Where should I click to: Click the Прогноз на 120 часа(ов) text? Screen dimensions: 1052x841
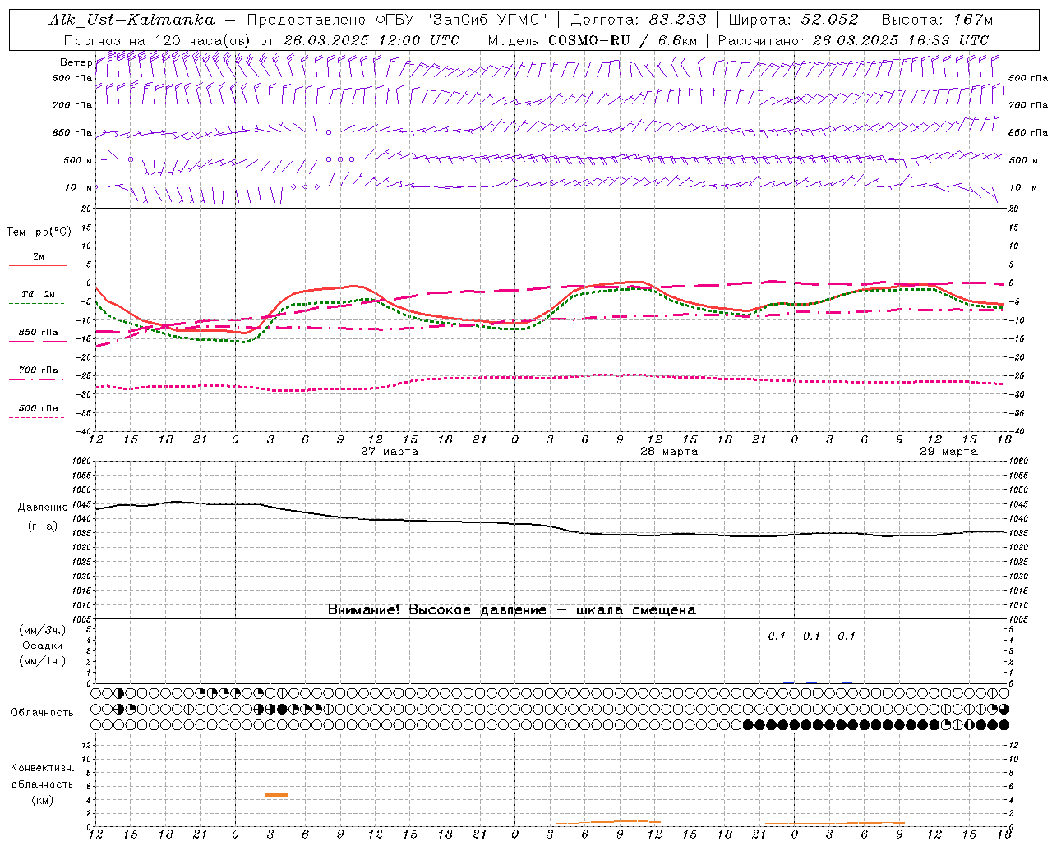(x=159, y=40)
